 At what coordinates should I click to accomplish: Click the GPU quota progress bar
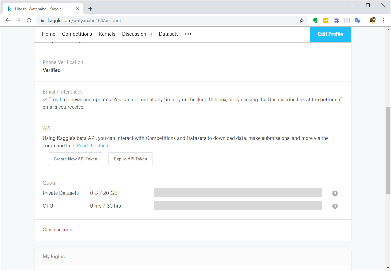(238, 206)
